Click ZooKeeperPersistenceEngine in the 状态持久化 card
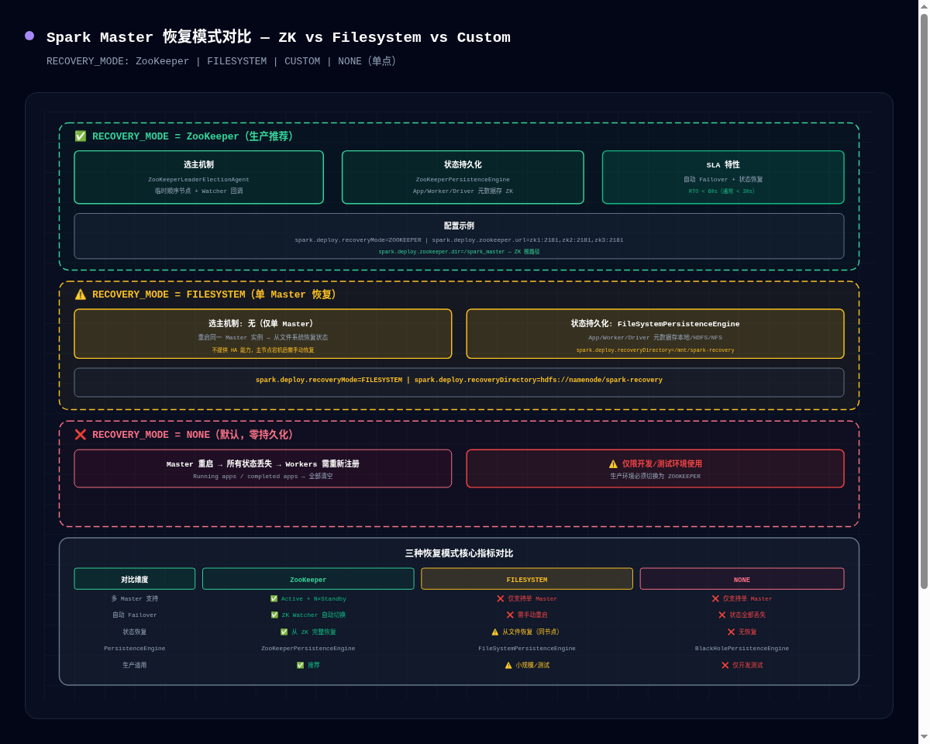The width and height of the screenshot is (930, 744). [x=463, y=180]
